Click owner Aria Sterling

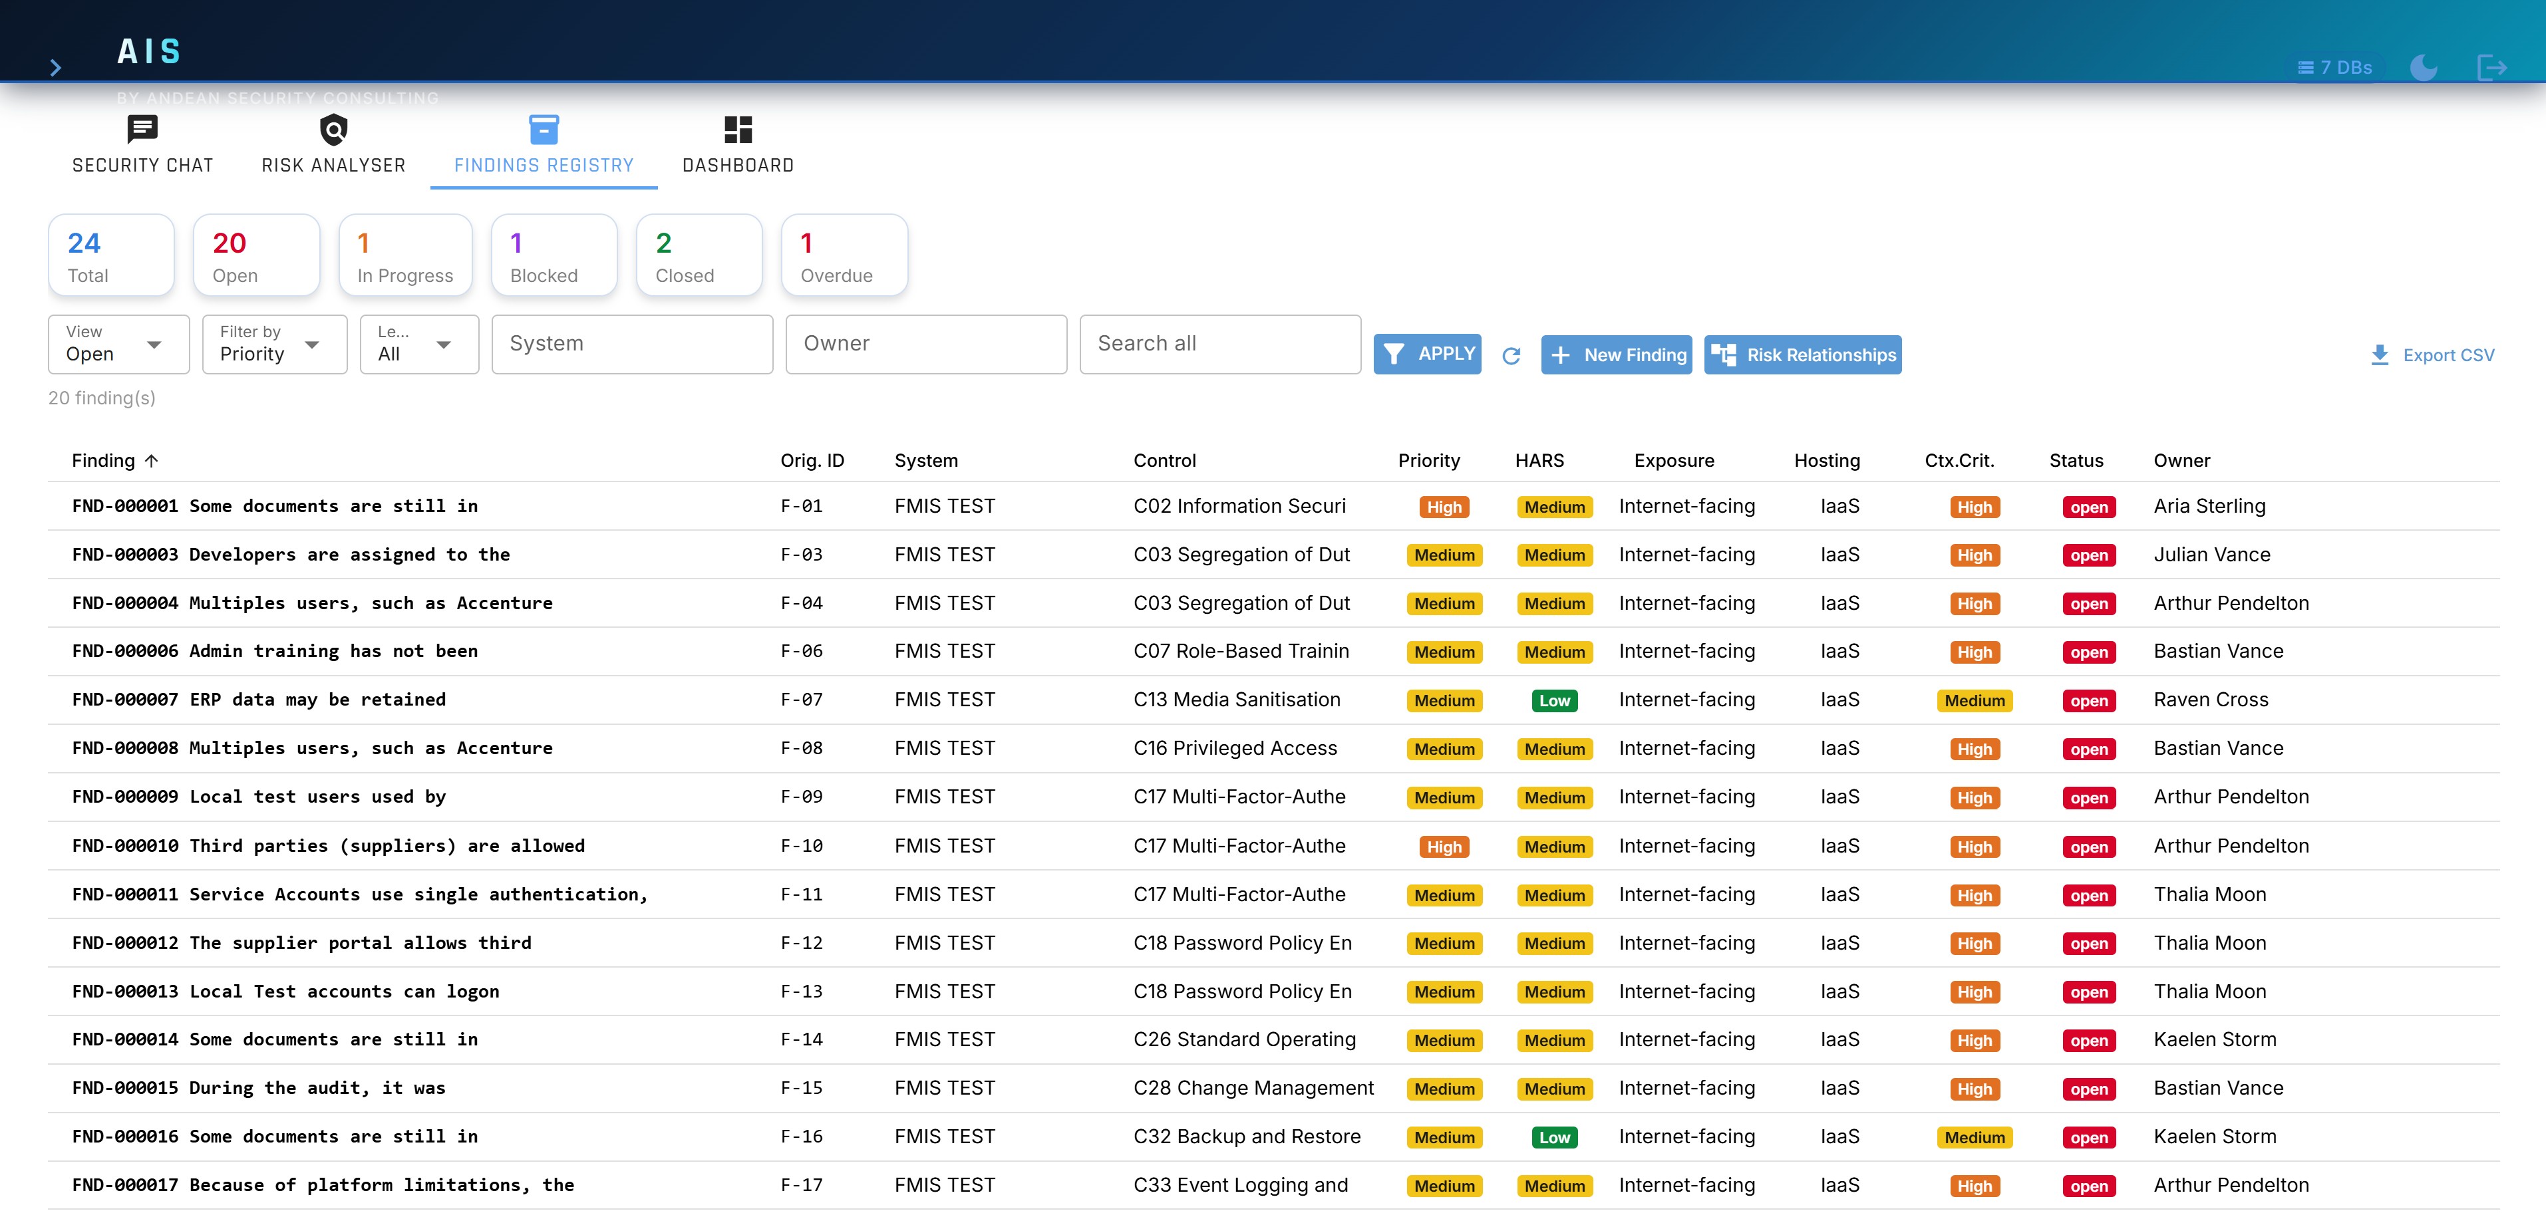(2209, 505)
